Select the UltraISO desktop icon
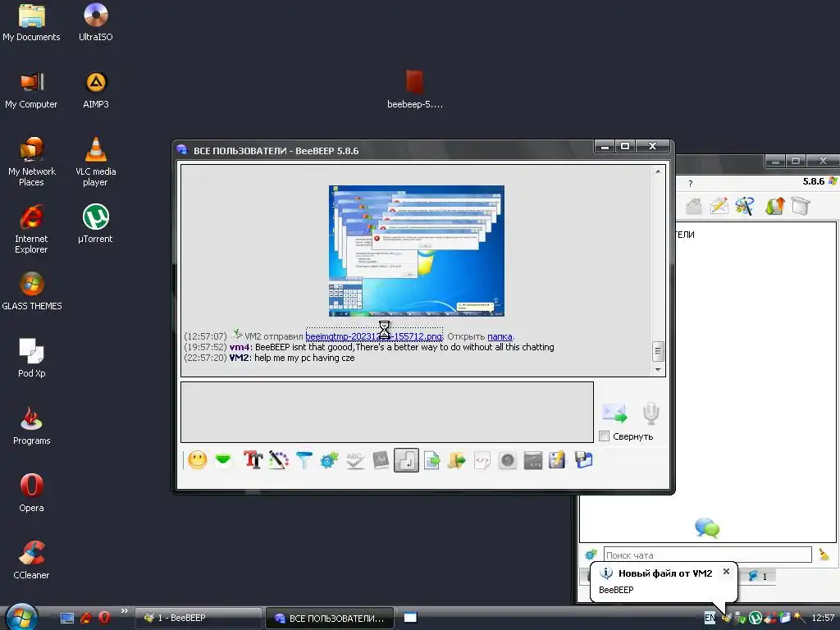This screenshot has width=840, height=630. [95, 22]
